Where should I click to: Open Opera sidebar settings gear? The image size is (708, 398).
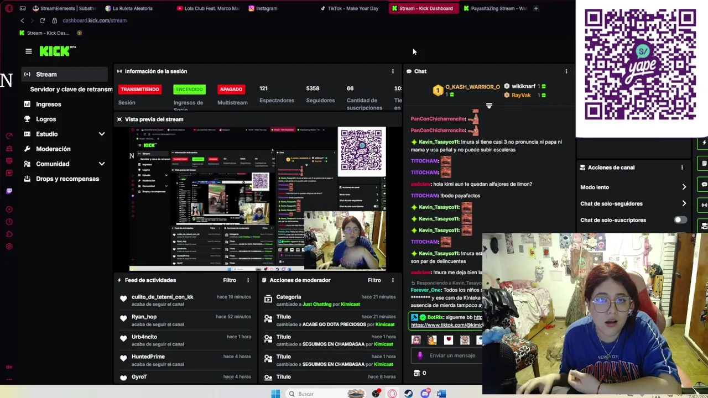pyautogui.click(x=9, y=246)
